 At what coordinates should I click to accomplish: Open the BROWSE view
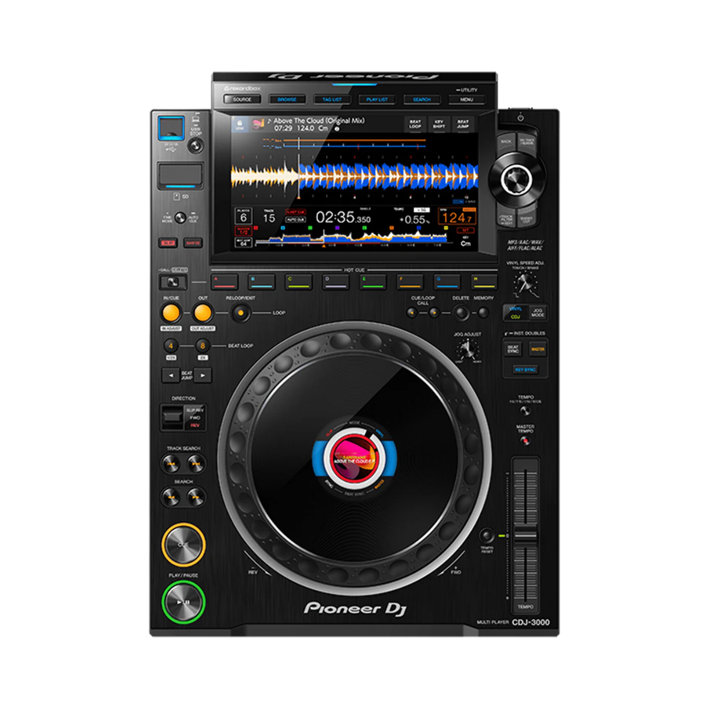pos(287,99)
